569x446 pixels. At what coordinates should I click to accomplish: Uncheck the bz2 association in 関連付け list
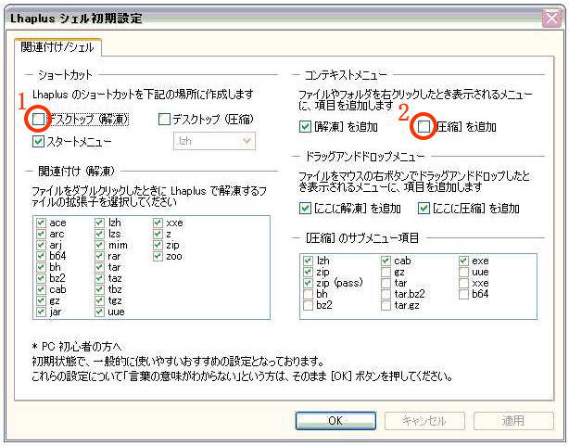point(41,278)
